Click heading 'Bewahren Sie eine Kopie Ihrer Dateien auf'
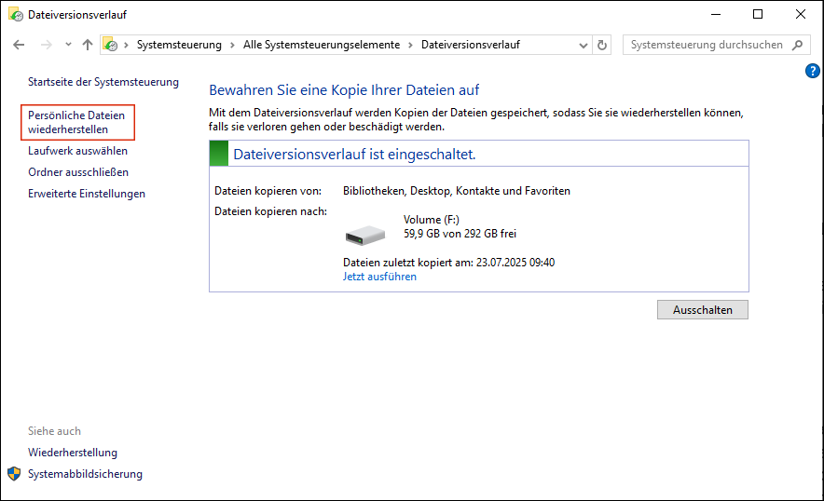The image size is (824, 501). [x=344, y=89]
